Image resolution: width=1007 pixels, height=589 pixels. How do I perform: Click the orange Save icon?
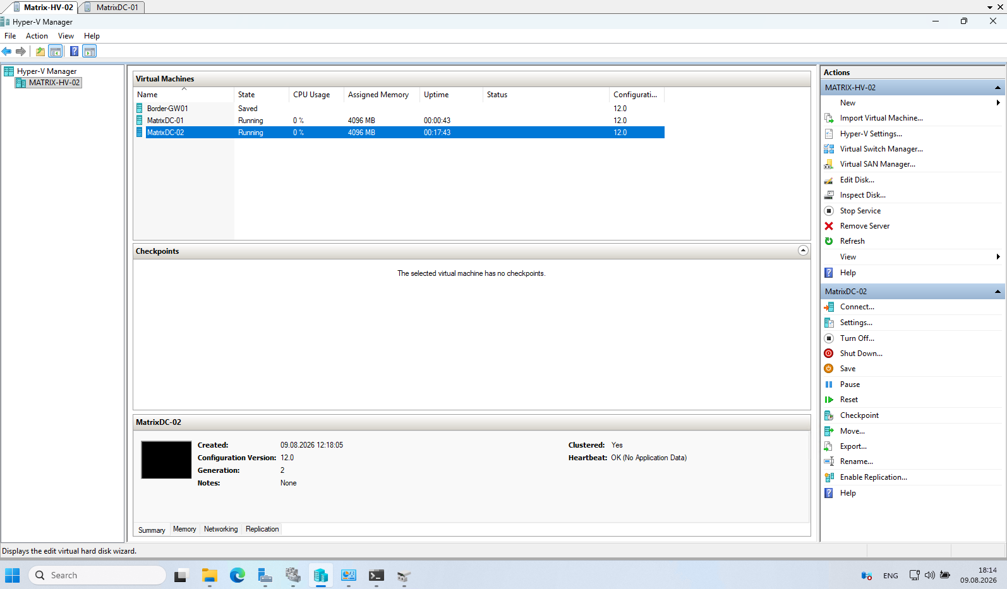(829, 369)
